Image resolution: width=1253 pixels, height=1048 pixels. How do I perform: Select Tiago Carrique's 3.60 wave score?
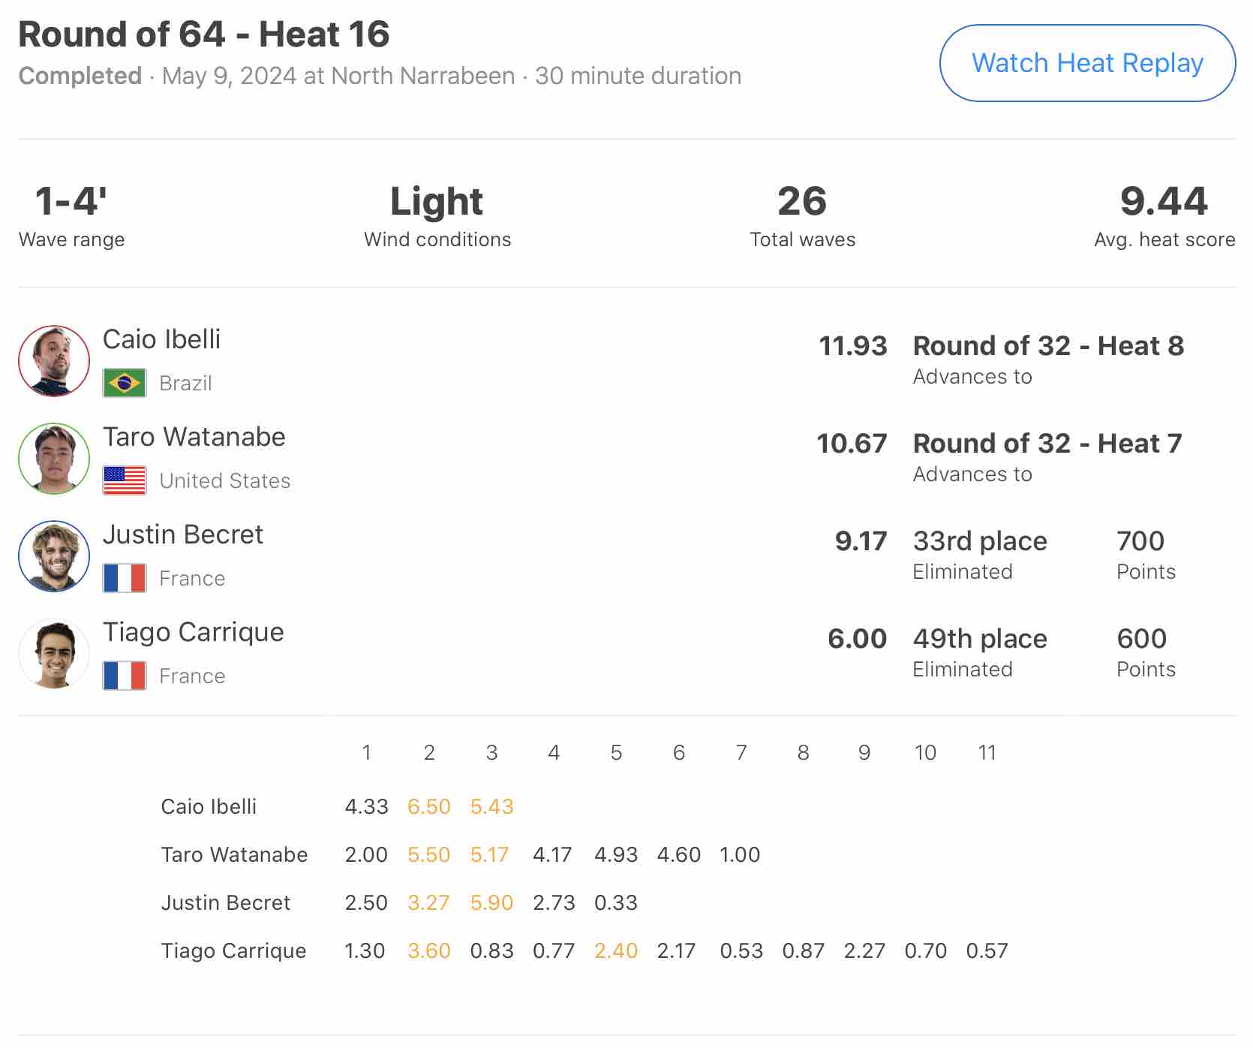(x=429, y=950)
